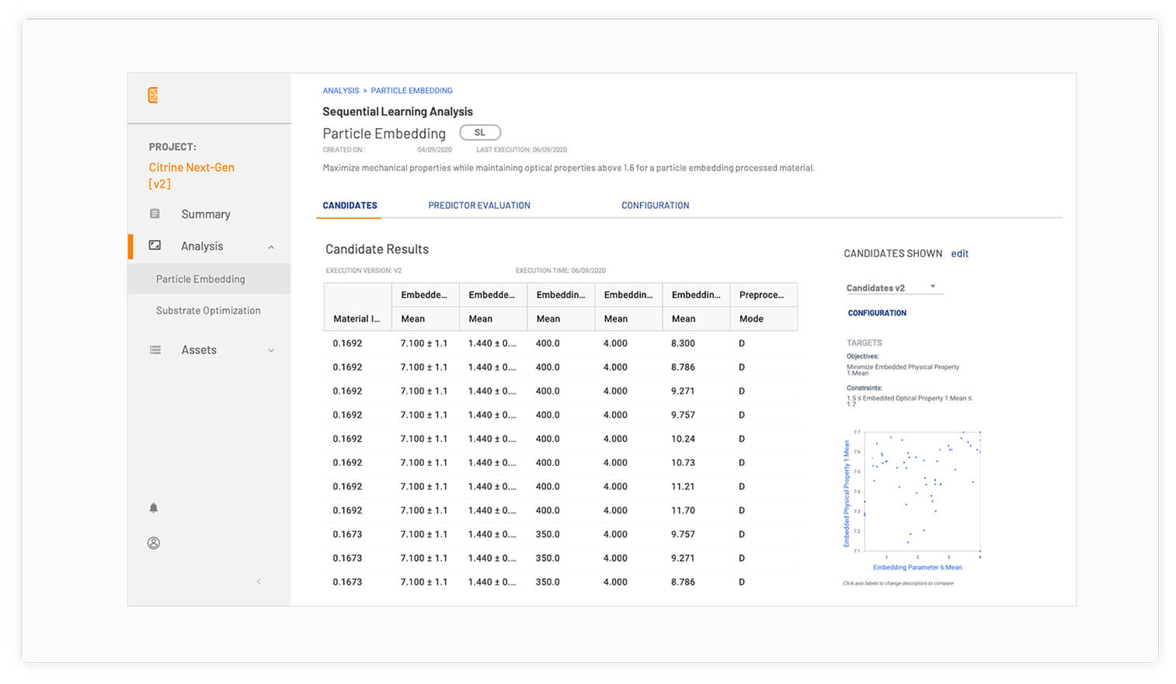Click the edit link beside Candidates Shown
The image size is (1176, 684).
[959, 254]
